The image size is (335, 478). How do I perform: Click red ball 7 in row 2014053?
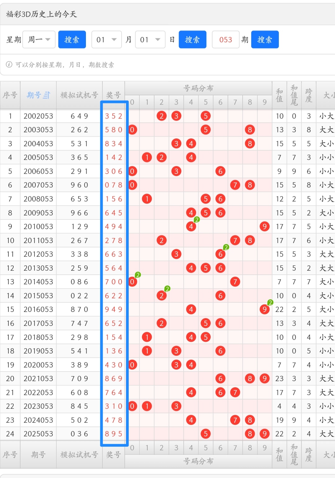tap(235, 282)
